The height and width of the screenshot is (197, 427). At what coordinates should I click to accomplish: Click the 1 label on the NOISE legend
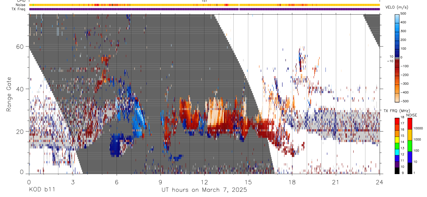pos(414,172)
